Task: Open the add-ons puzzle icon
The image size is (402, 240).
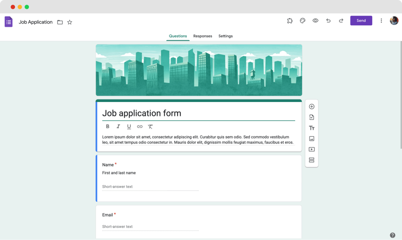Action: 289,20
